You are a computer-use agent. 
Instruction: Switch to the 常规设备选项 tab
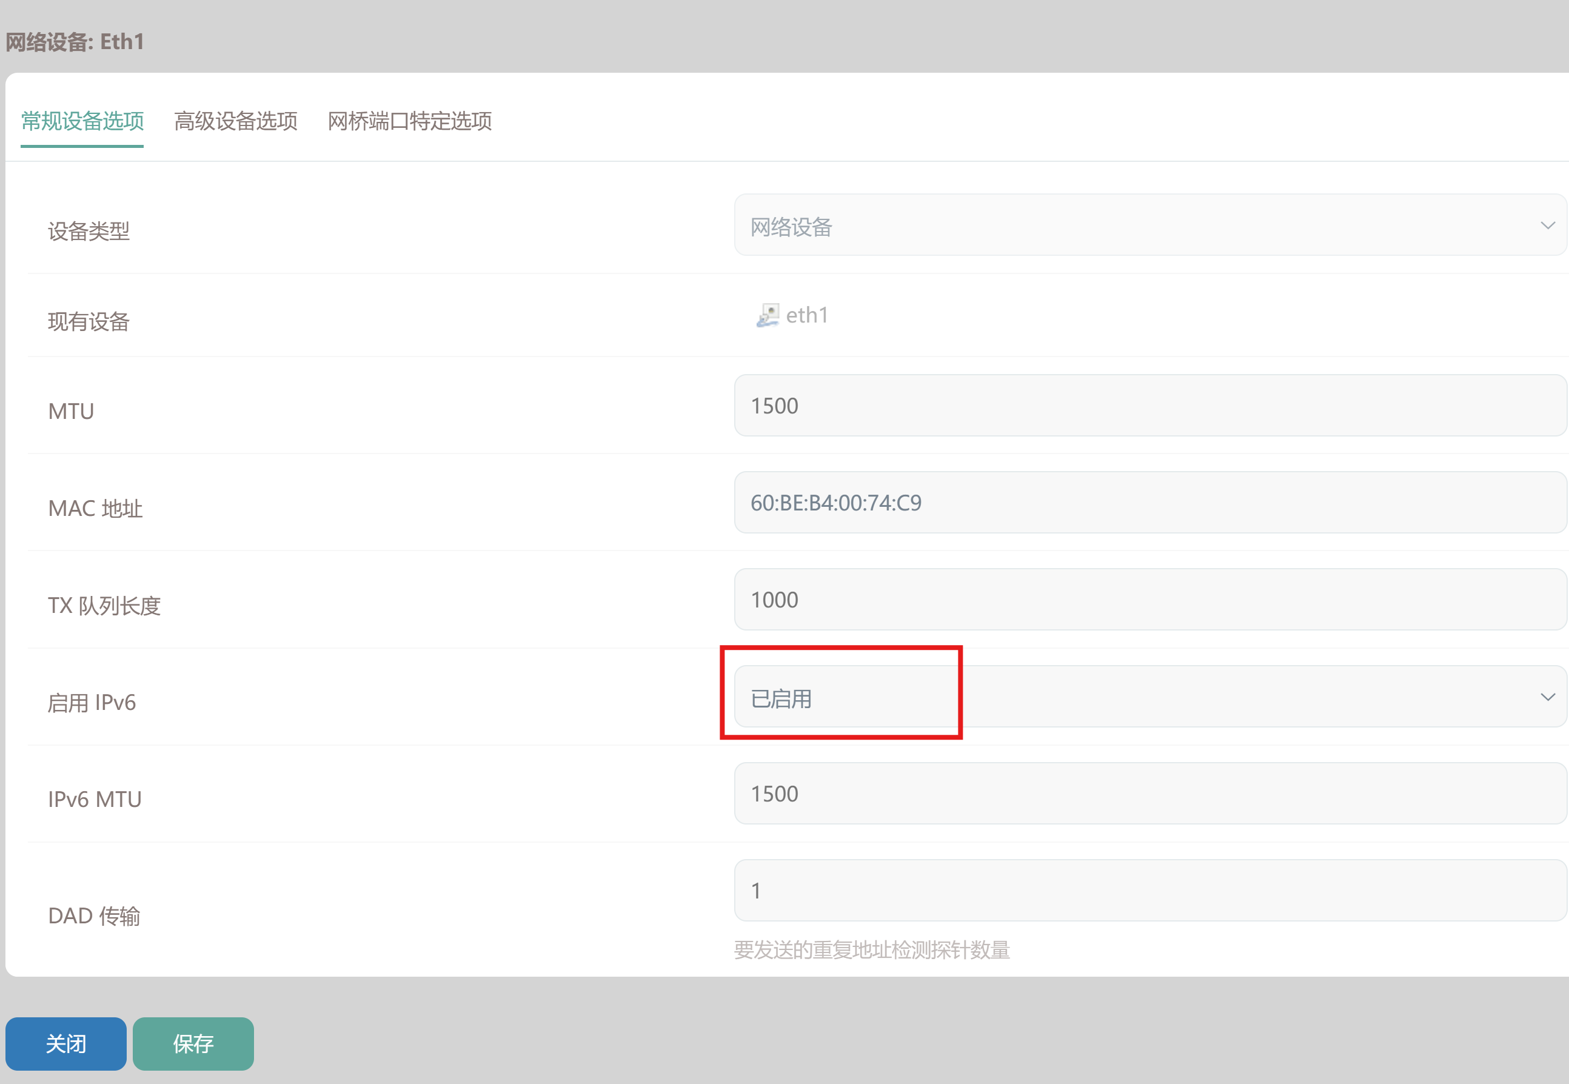click(82, 121)
